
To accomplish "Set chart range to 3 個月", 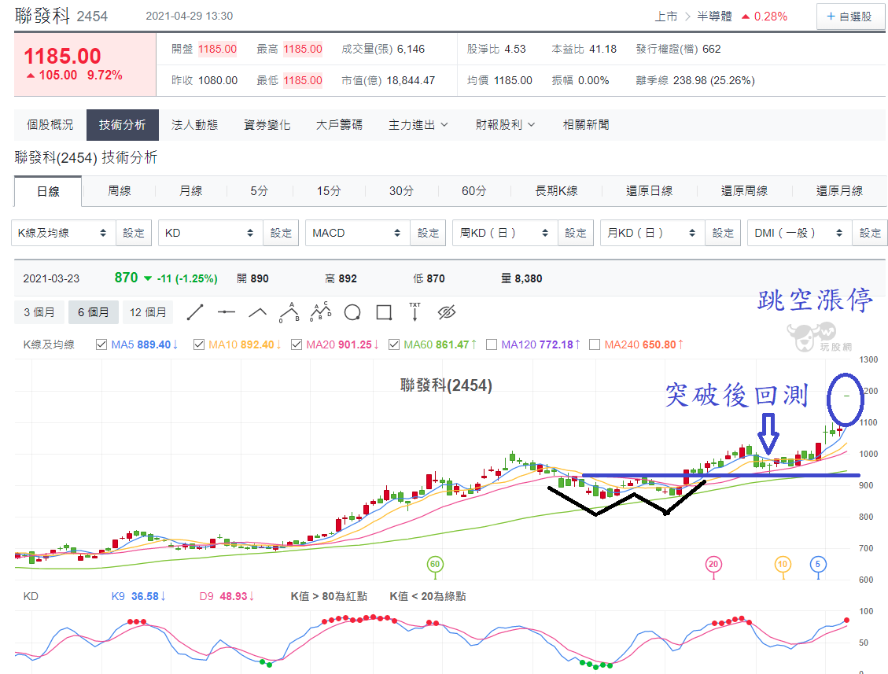I will click(39, 312).
